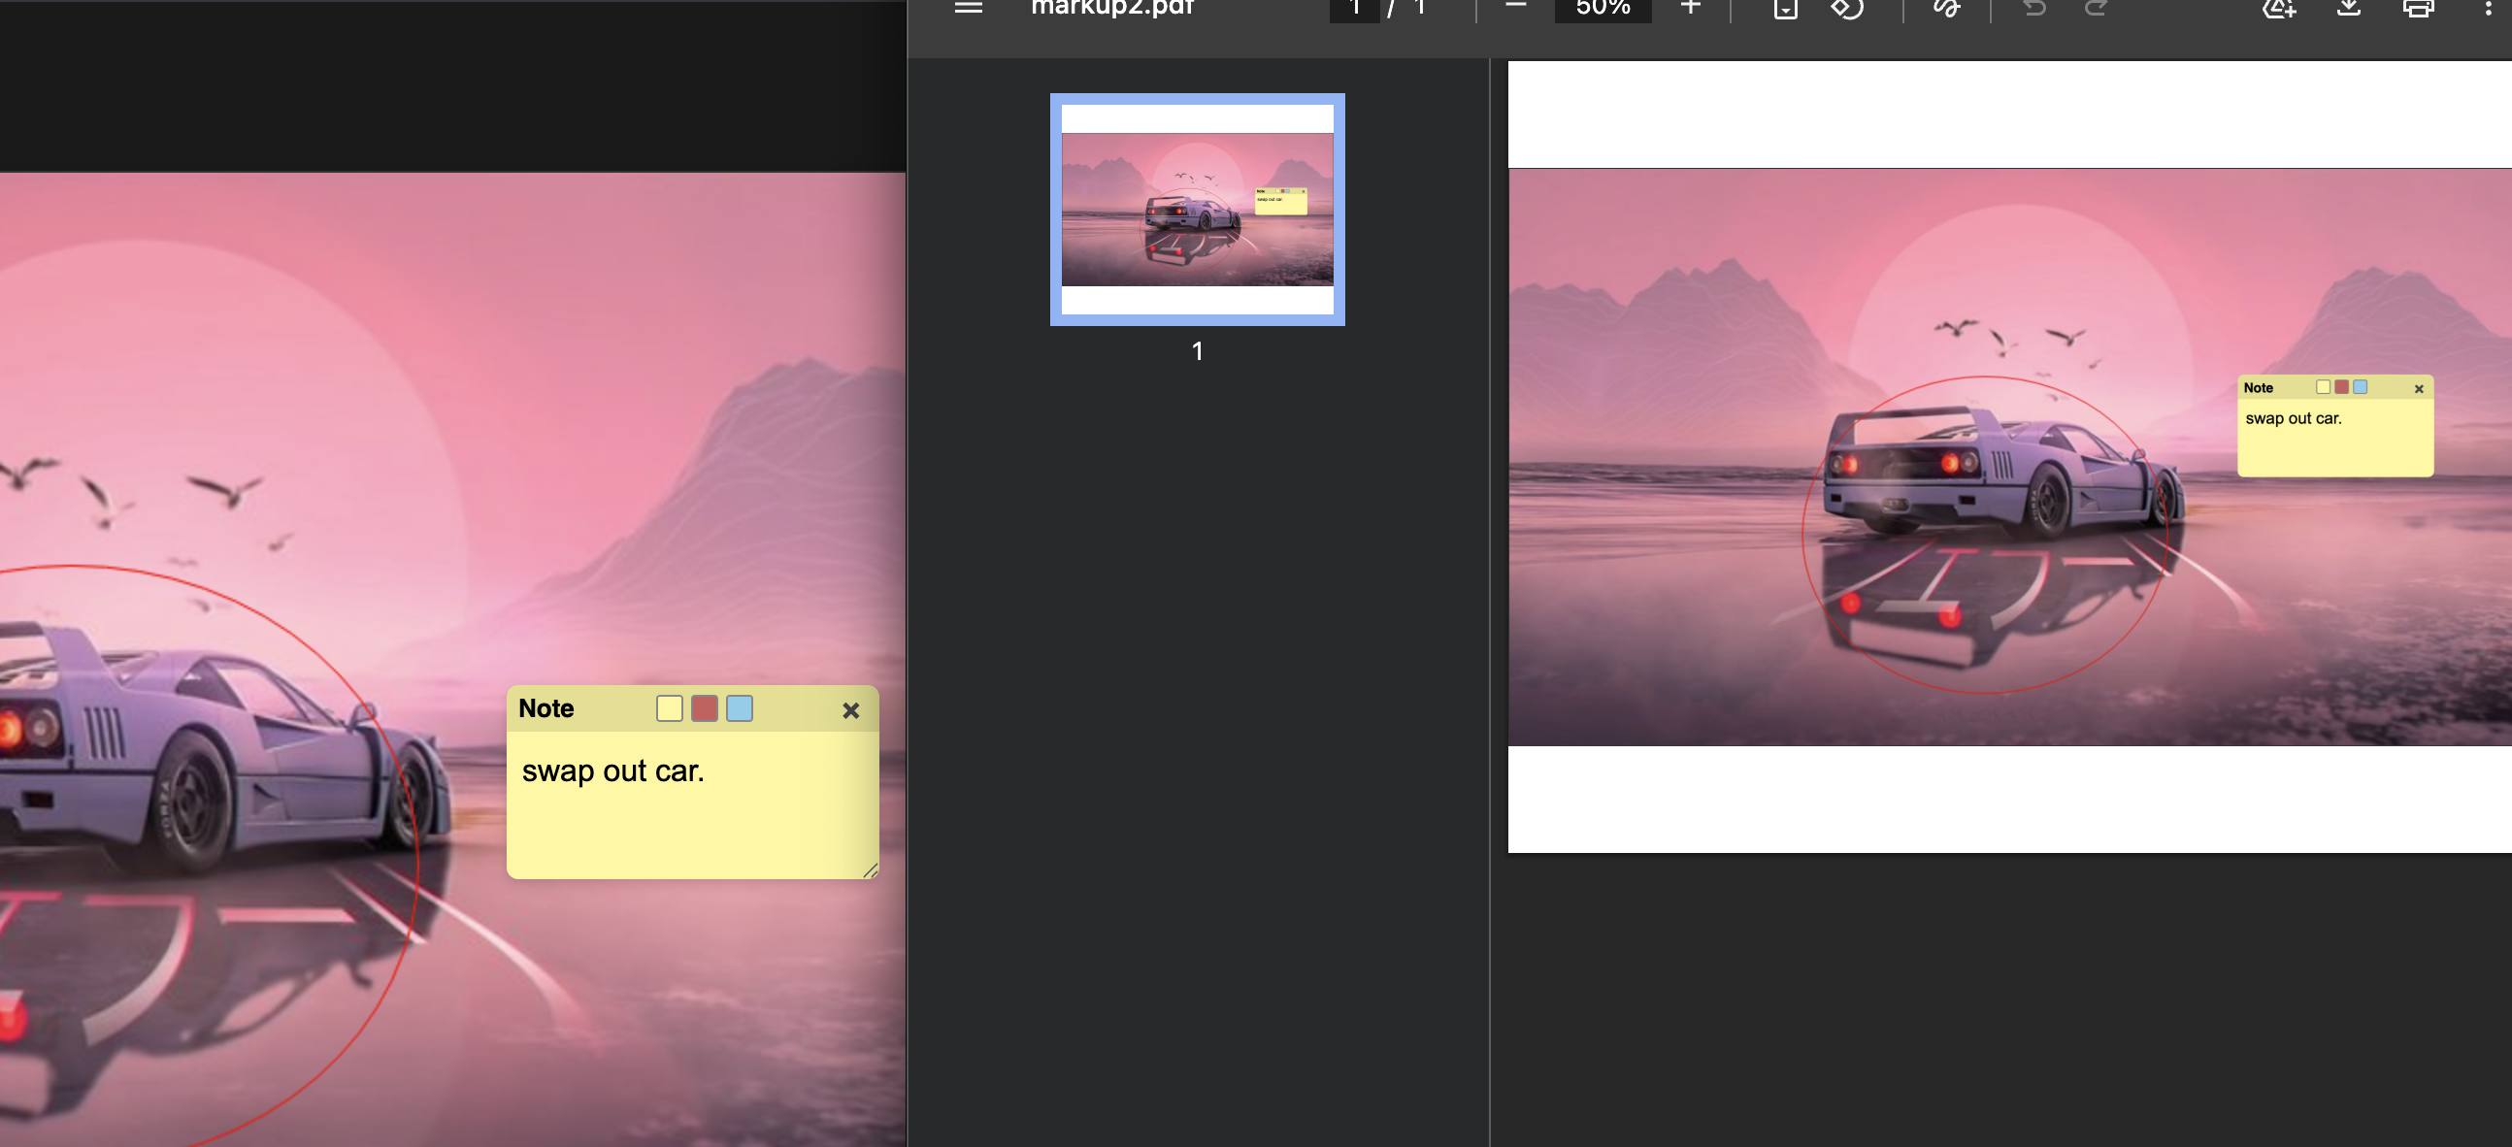Click the small 'Note' title in viewer

click(x=2258, y=388)
